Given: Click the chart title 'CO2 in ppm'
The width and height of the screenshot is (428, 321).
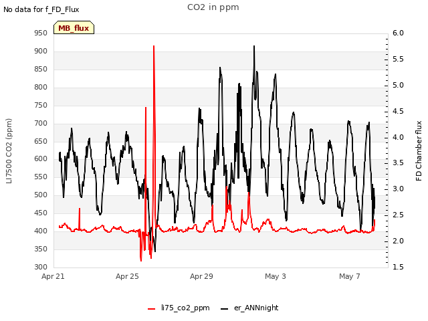Looking at the screenshot, I should (x=213, y=7).
